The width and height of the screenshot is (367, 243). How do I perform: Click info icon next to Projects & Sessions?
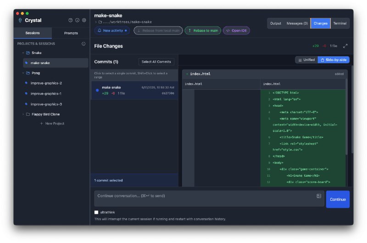click(83, 44)
